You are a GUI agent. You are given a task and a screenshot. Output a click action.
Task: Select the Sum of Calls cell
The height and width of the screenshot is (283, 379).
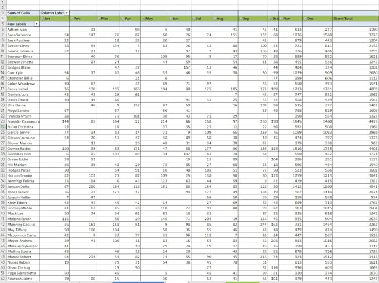[23, 13]
